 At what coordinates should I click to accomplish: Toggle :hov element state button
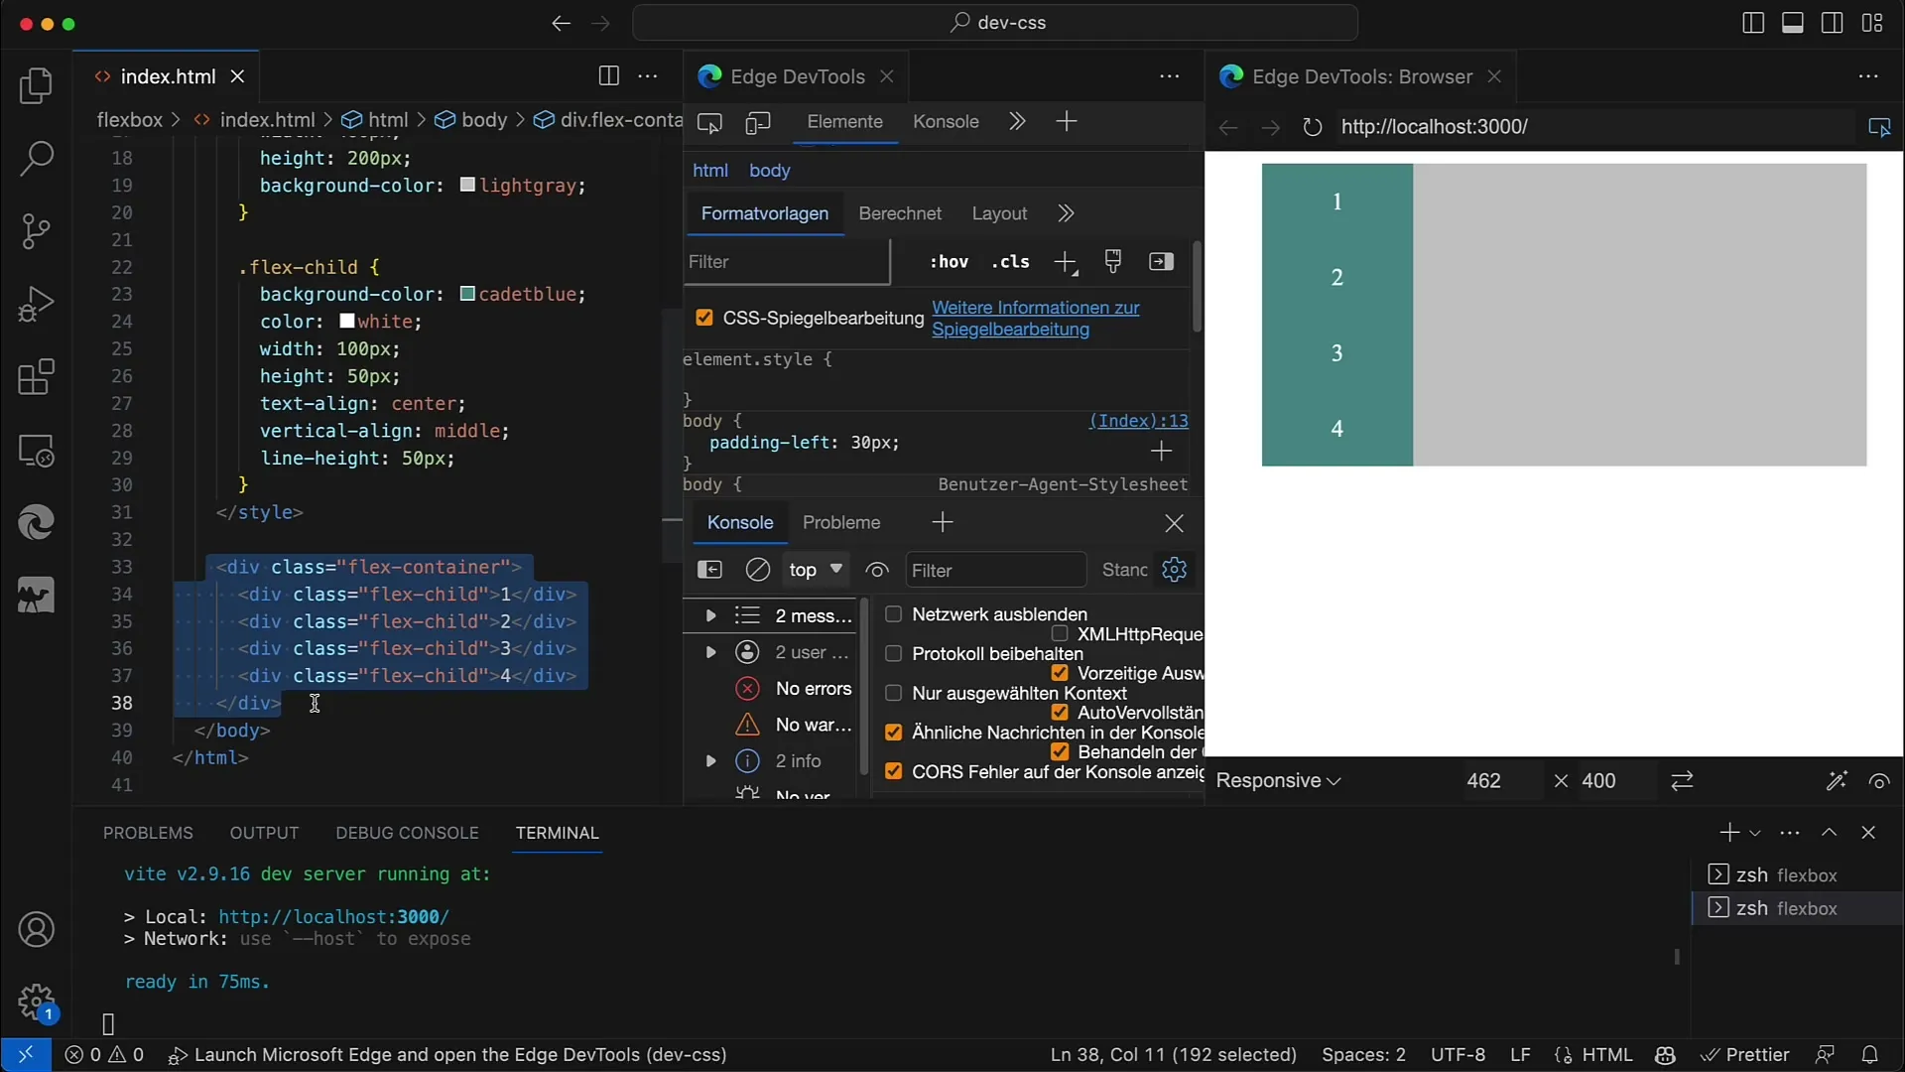949,262
